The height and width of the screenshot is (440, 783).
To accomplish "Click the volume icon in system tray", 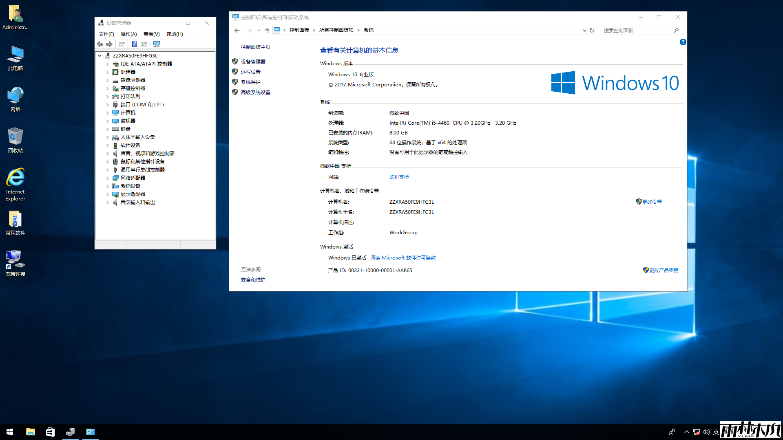I will (707, 431).
